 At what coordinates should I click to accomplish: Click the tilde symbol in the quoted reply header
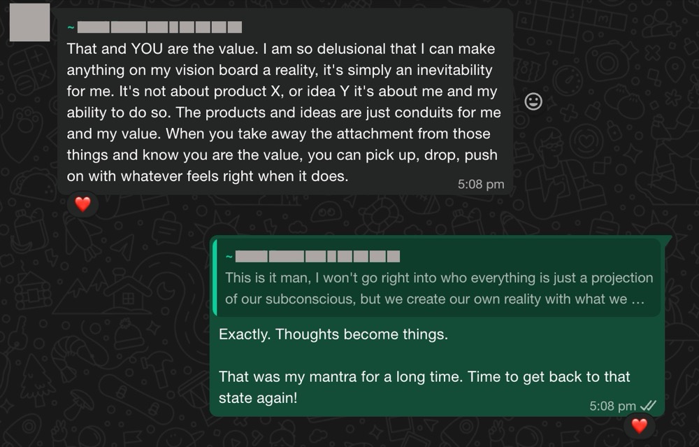coord(229,257)
